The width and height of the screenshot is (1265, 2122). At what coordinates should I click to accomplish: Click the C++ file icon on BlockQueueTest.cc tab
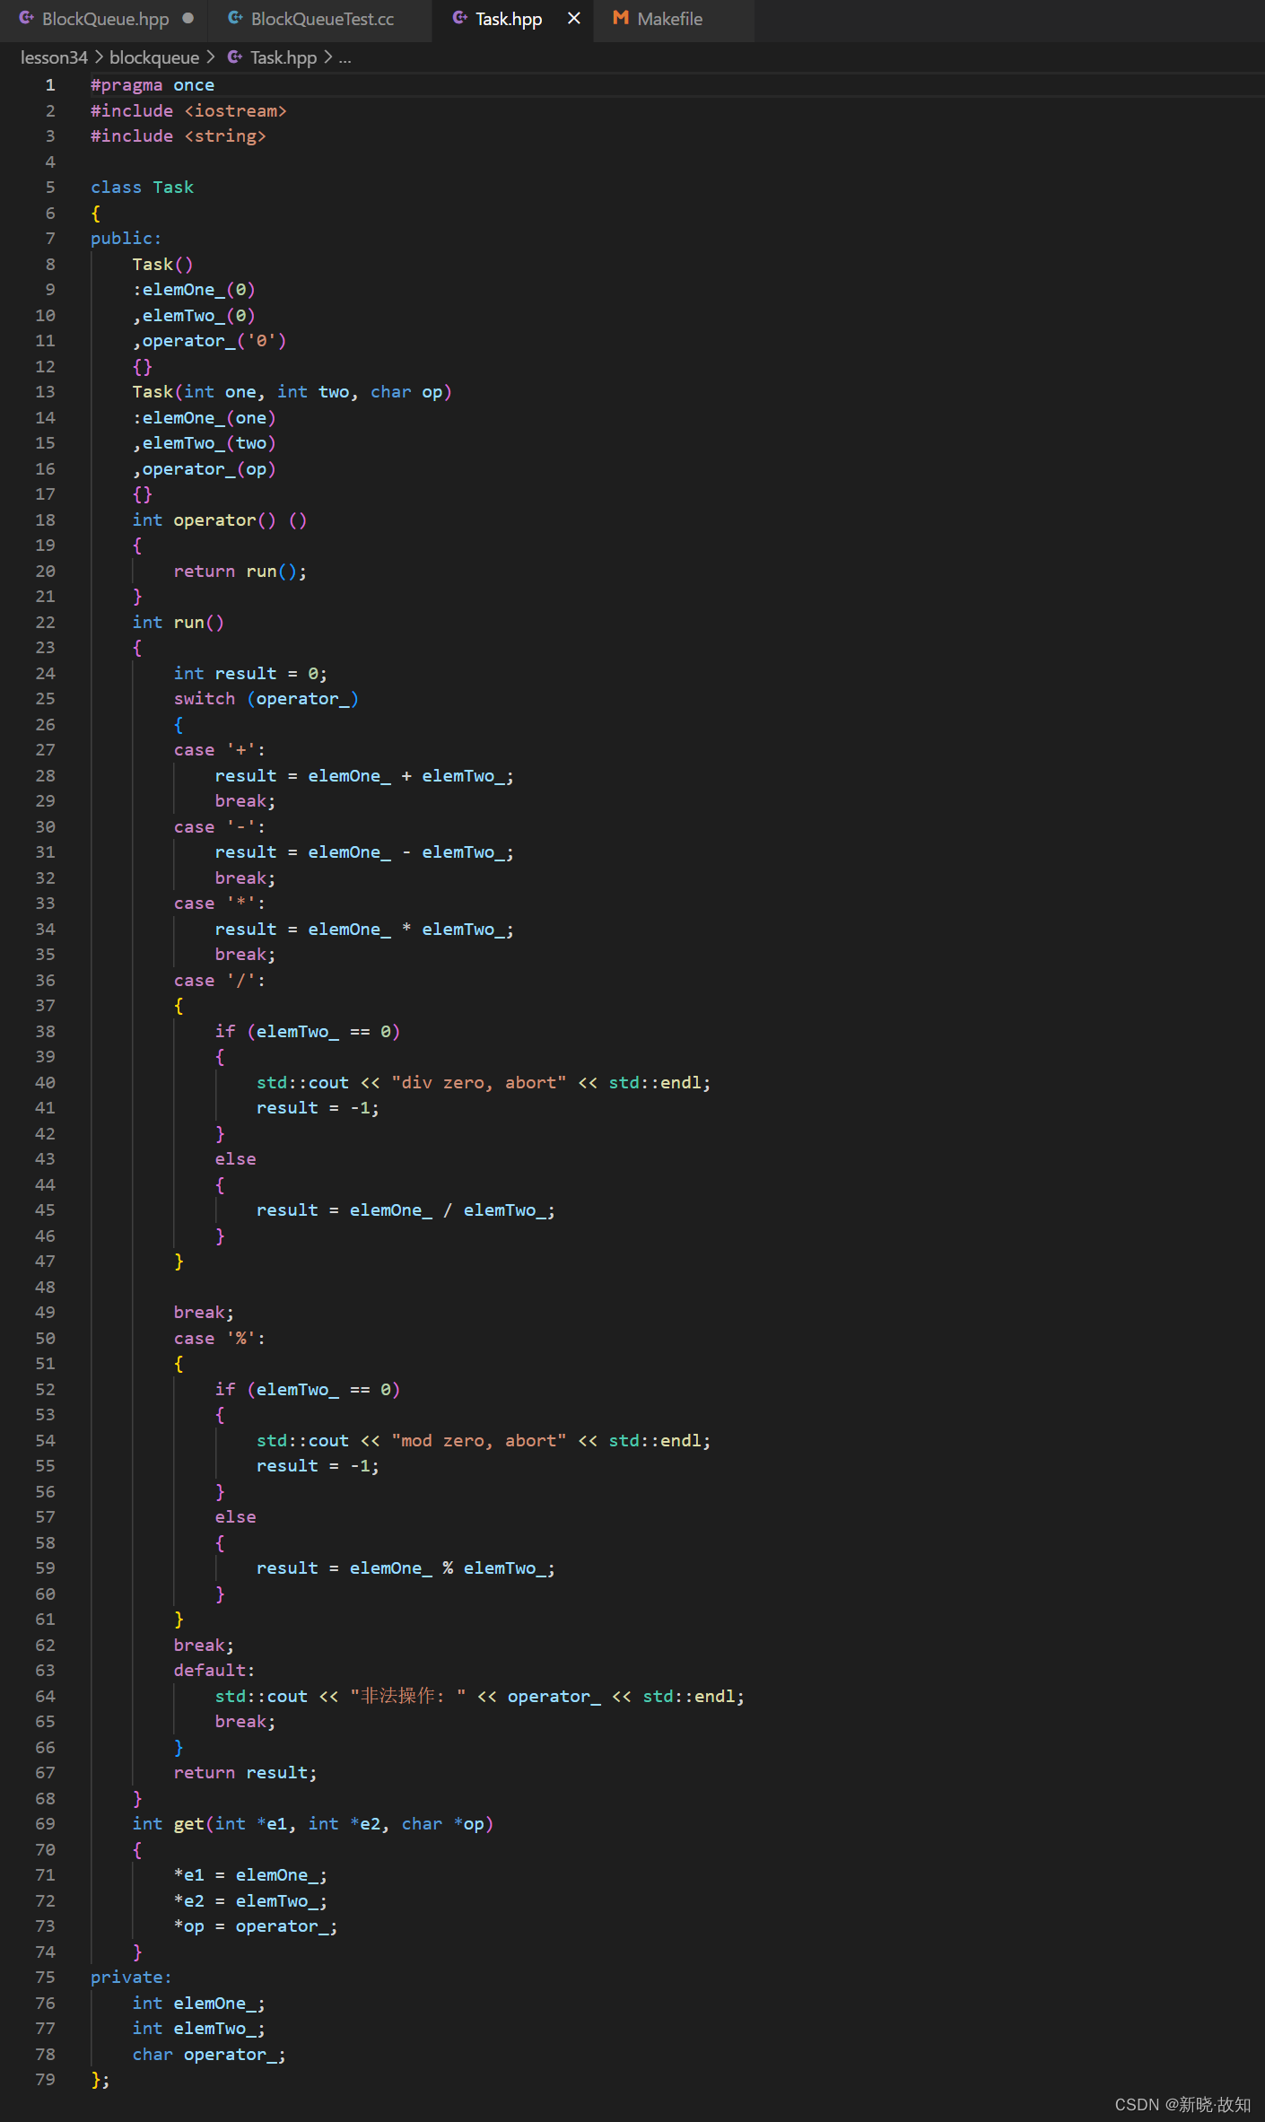(x=235, y=18)
